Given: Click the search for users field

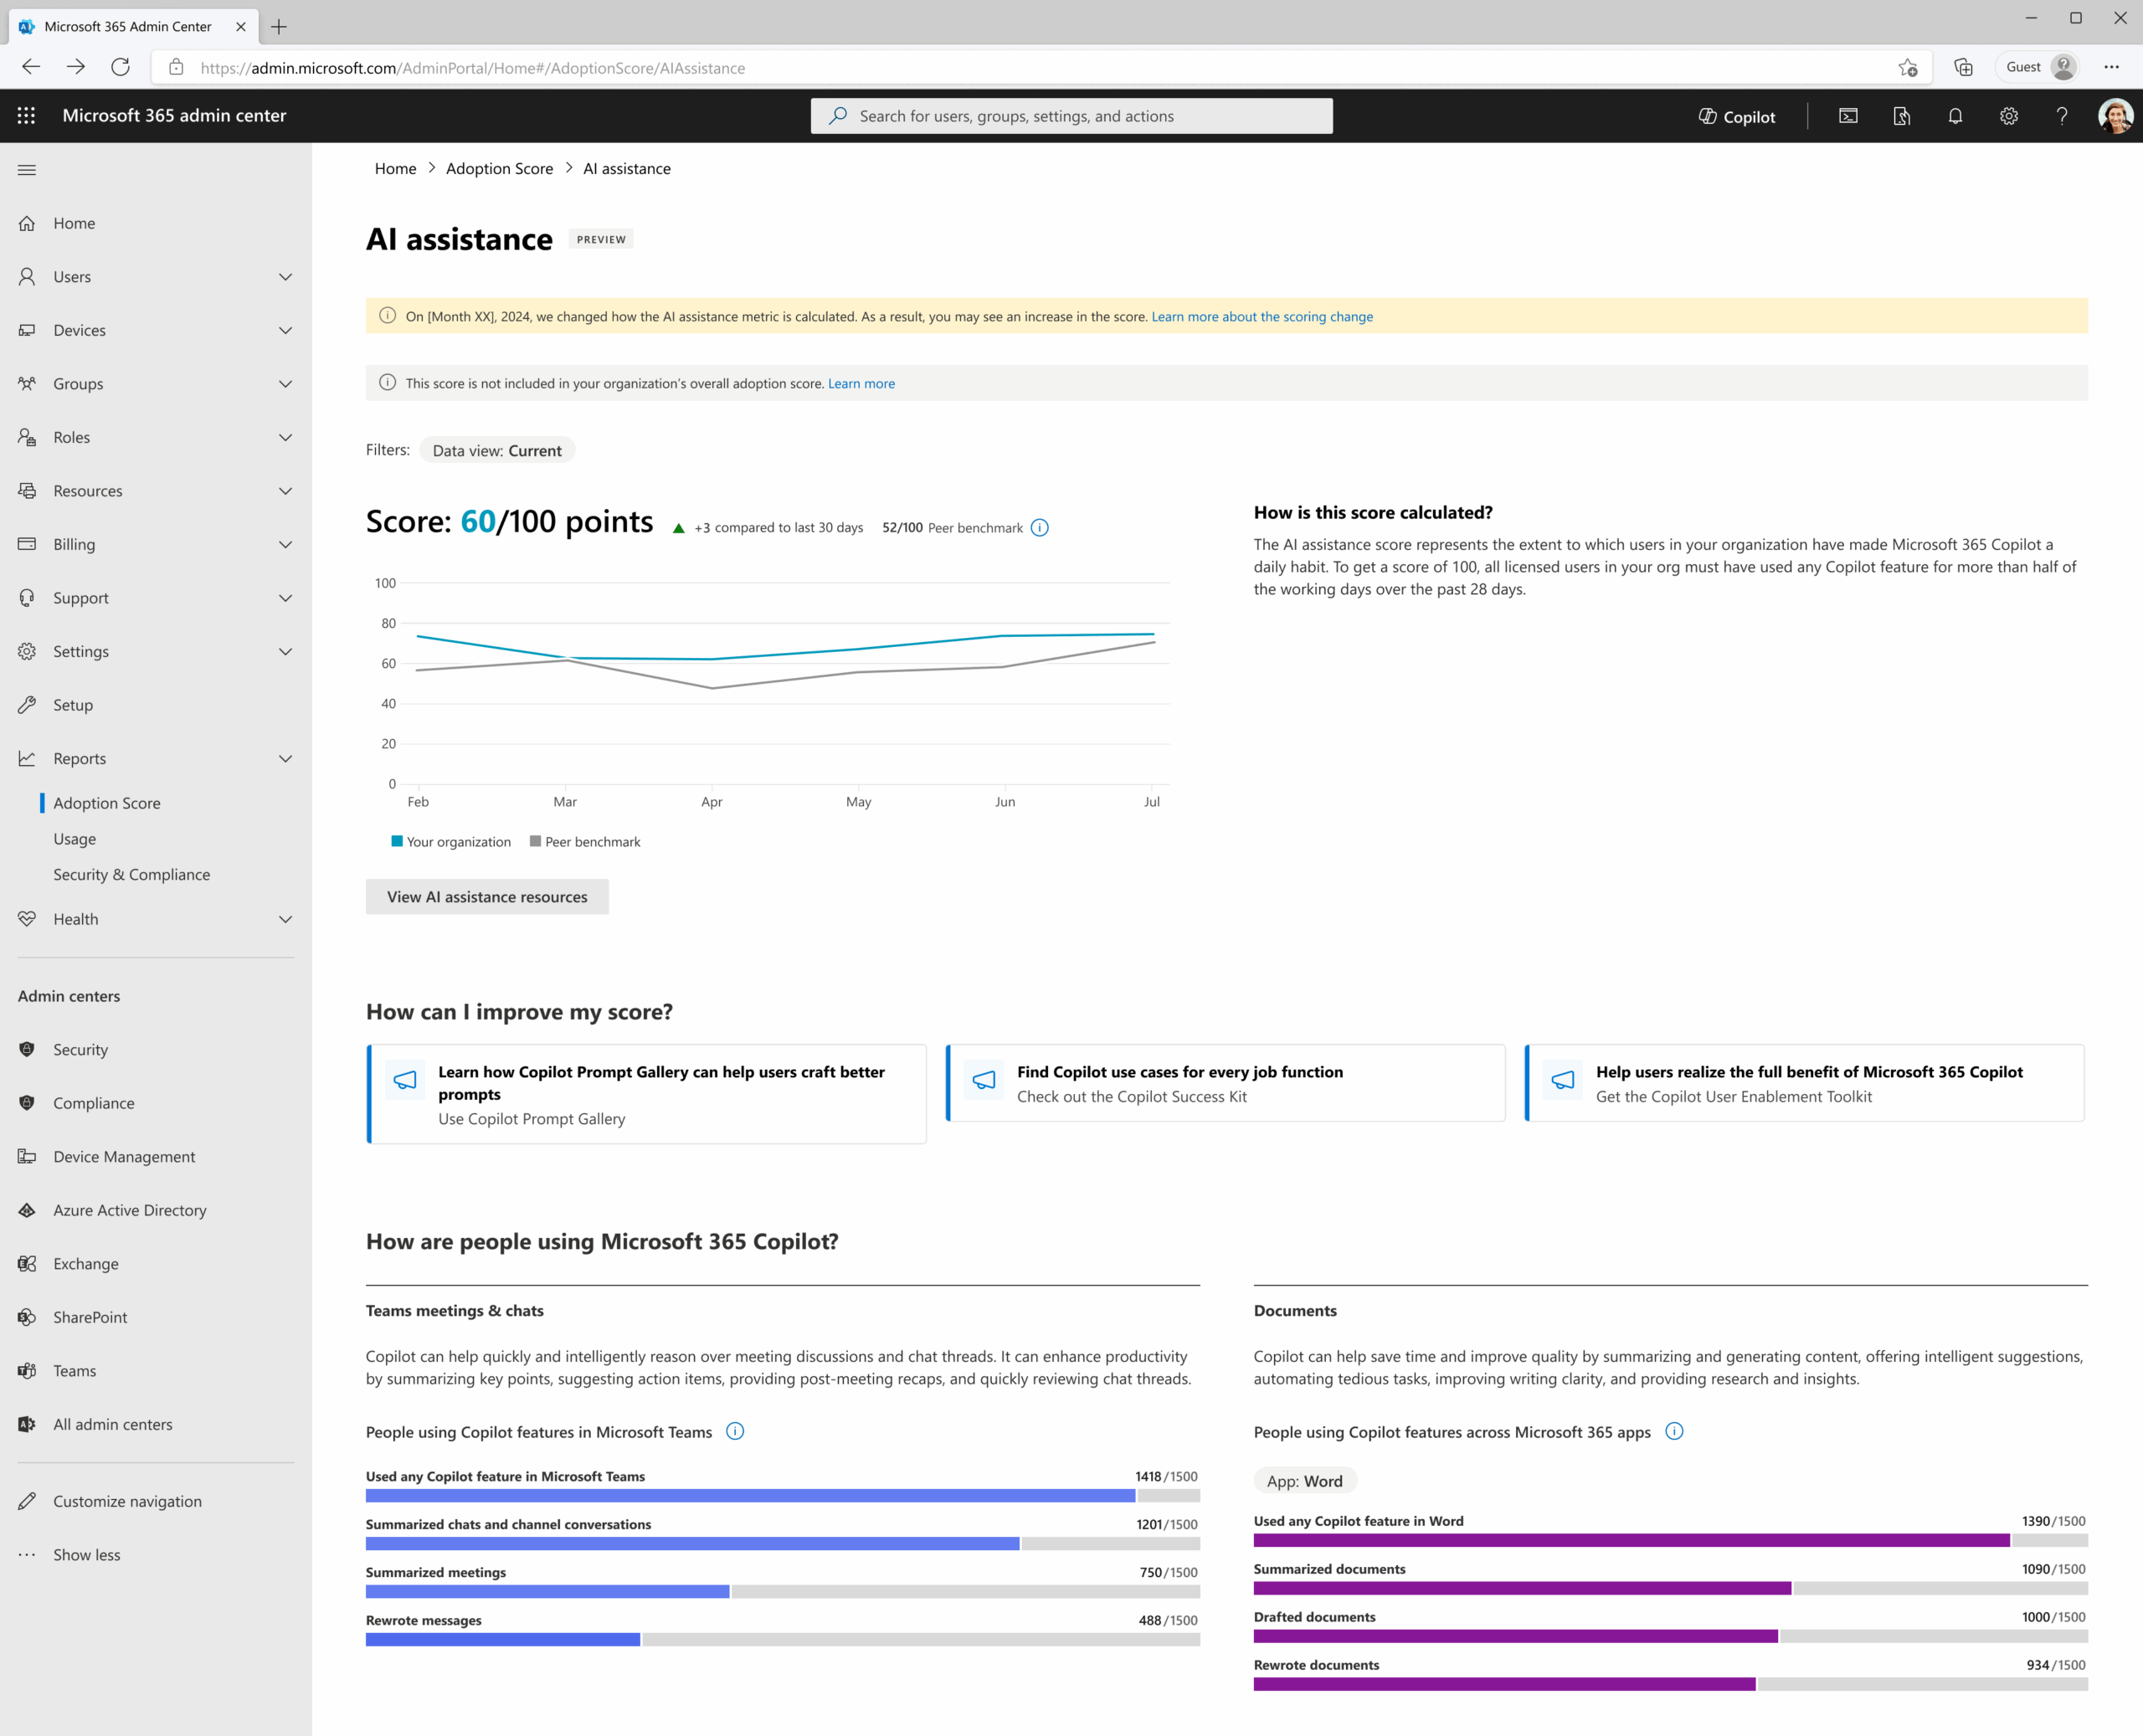Looking at the screenshot, I should tap(1070, 116).
